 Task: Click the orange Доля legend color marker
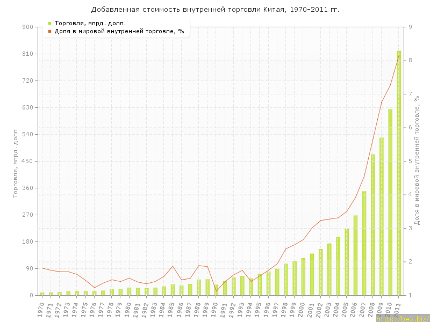pos(49,31)
